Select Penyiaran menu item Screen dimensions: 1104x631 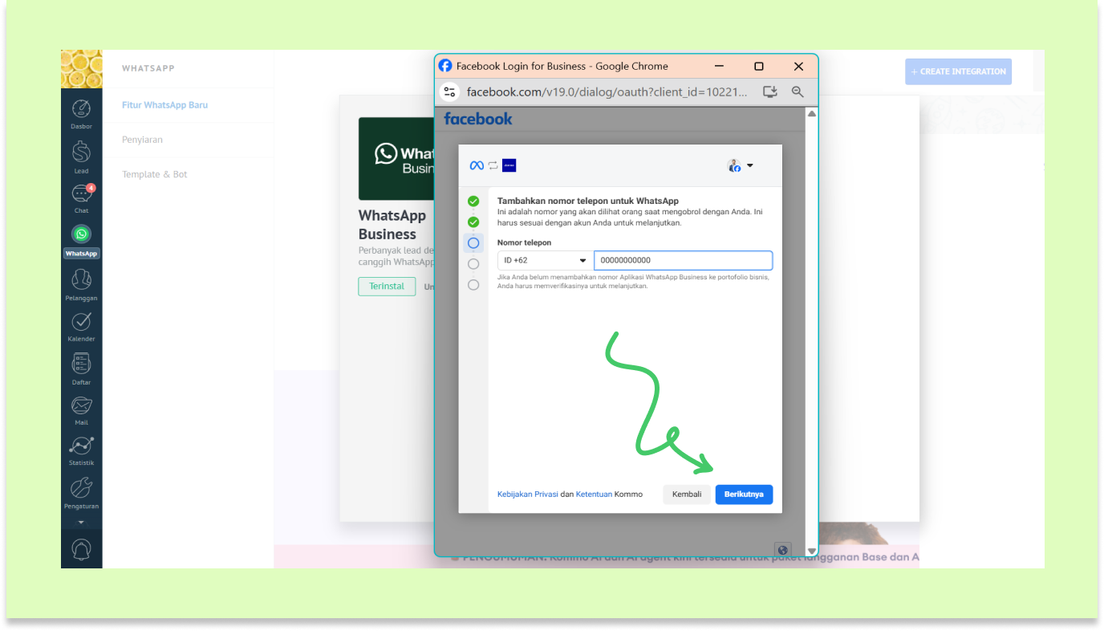142,140
